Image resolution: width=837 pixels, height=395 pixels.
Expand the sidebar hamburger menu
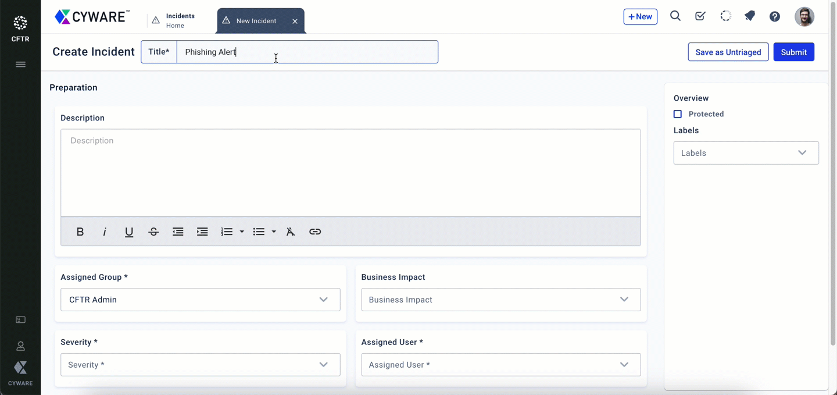[20, 64]
